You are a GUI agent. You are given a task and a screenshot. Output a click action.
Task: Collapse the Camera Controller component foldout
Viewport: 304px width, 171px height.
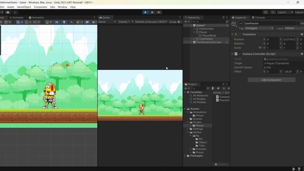pyautogui.click(x=232, y=54)
